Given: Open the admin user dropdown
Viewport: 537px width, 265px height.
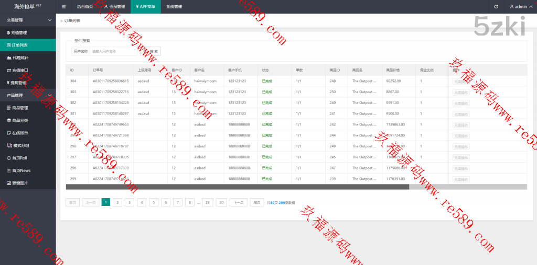Looking at the screenshot, I should (520, 7).
